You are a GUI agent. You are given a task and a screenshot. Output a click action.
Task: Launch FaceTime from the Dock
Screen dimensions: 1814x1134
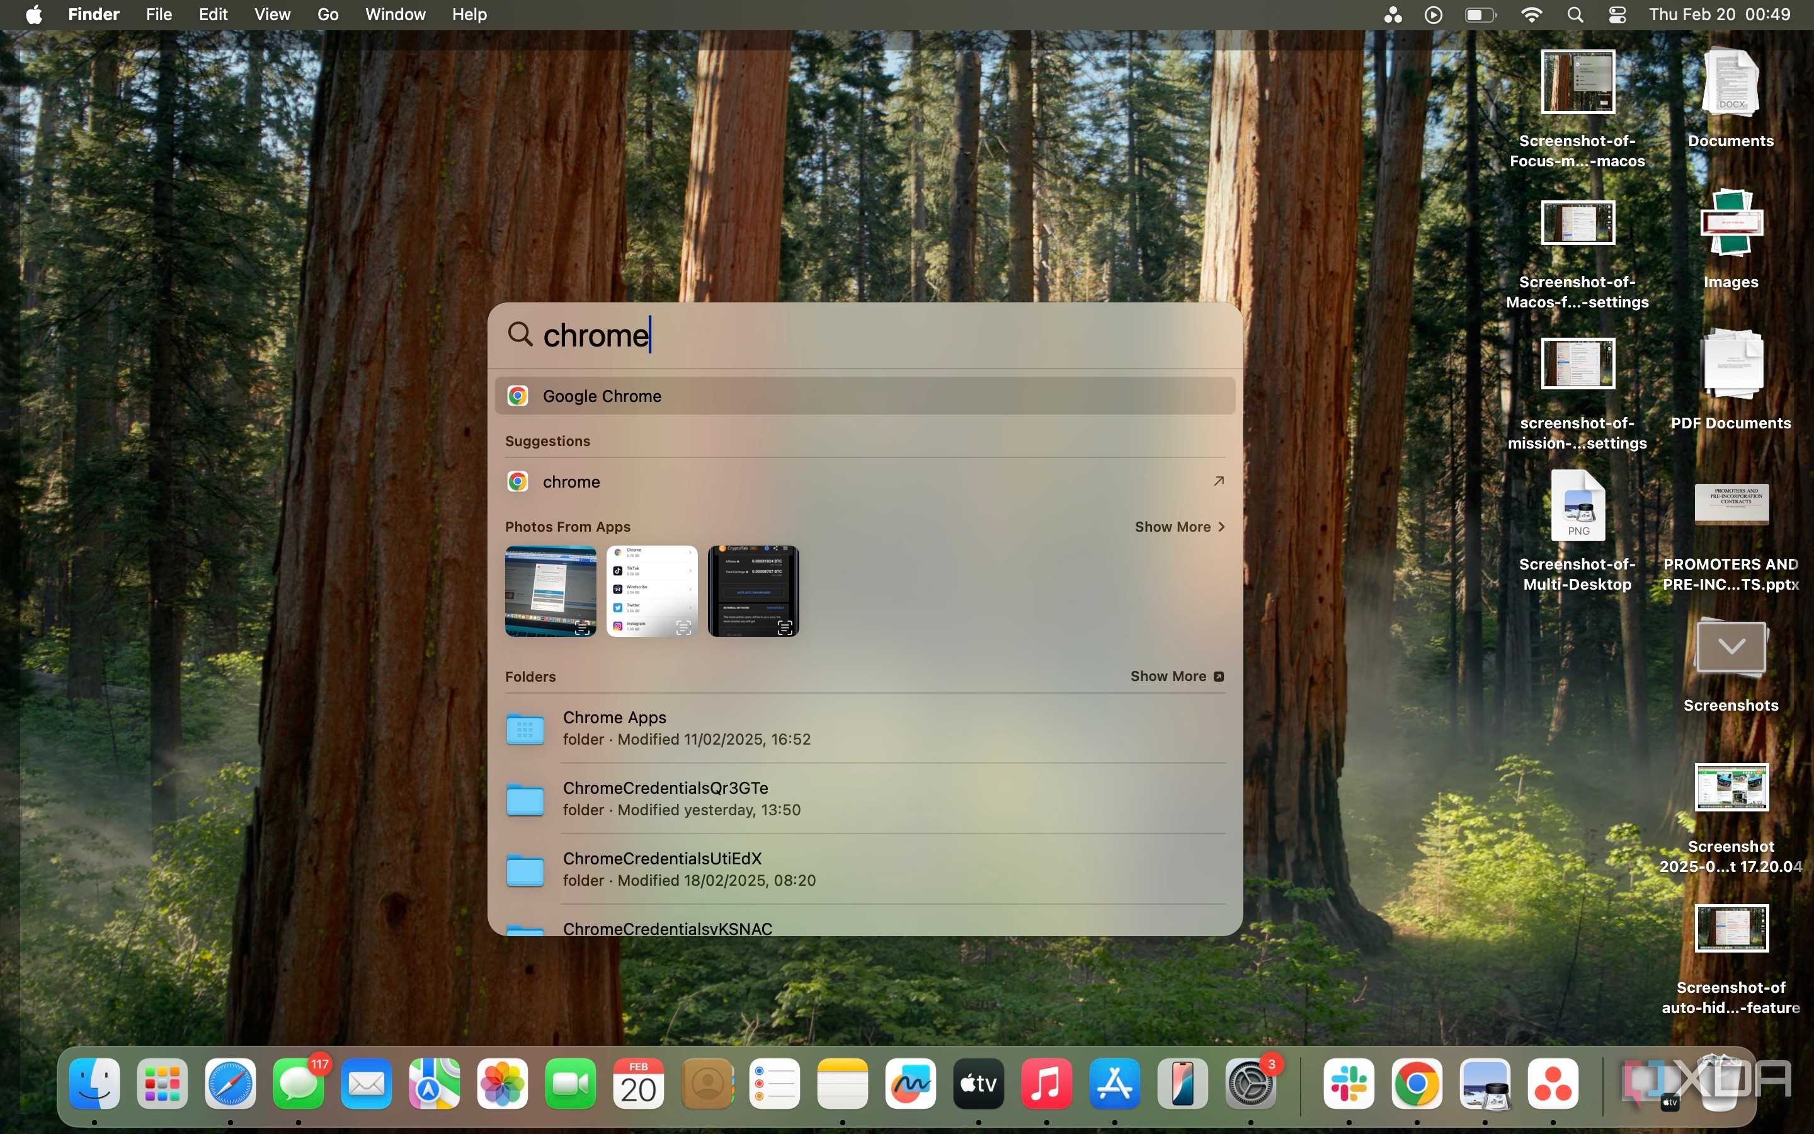[571, 1084]
